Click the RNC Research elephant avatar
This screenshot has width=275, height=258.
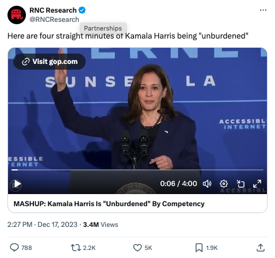point(17,15)
